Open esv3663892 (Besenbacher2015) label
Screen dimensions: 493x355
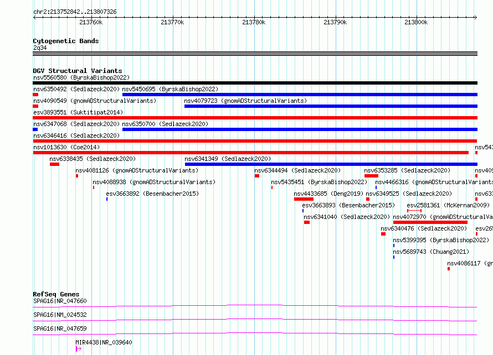(152, 194)
